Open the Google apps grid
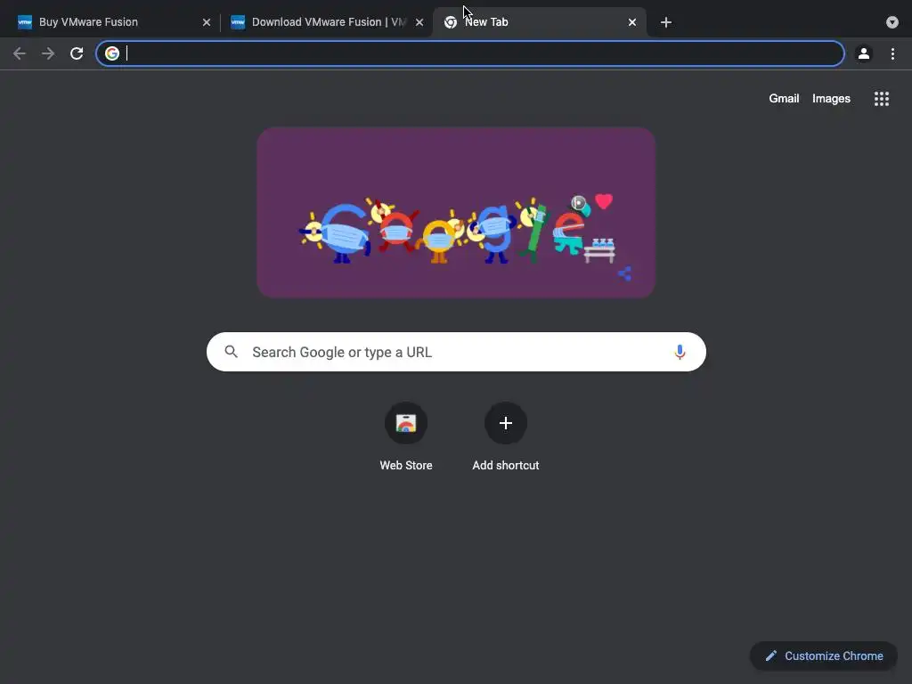The image size is (912, 684). (882, 99)
